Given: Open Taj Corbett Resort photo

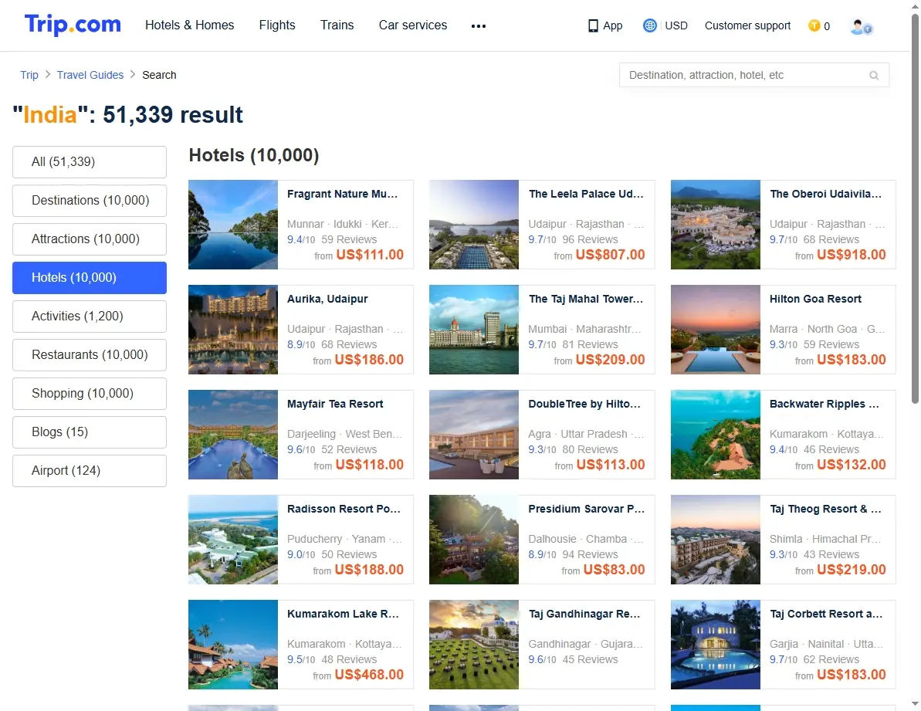Looking at the screenshot, I should (x=716, y=645).
